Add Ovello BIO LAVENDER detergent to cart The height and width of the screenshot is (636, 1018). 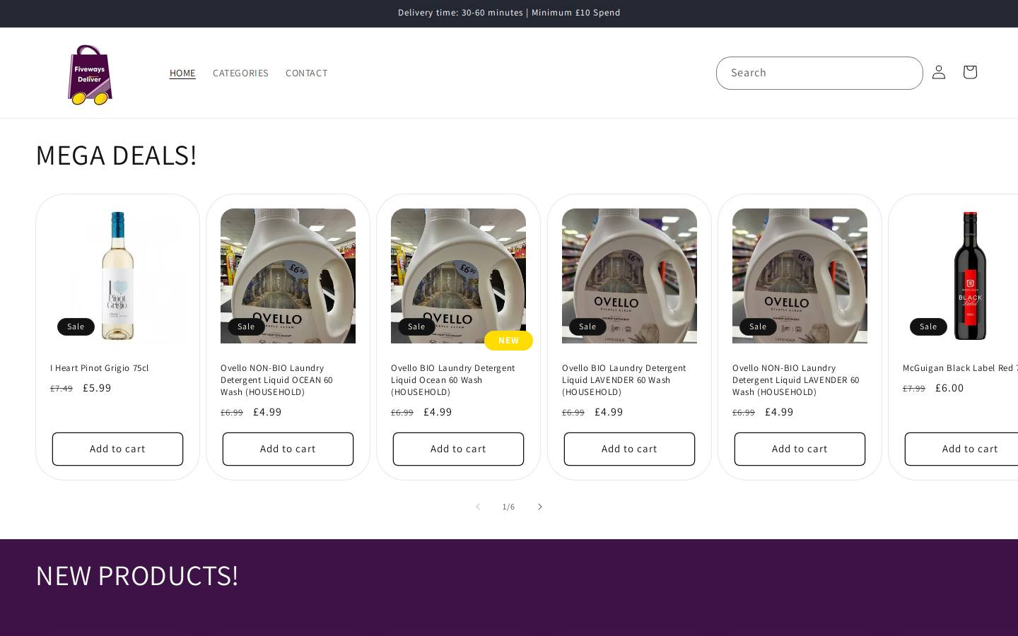pyautogui.click(x=629, y=449)
